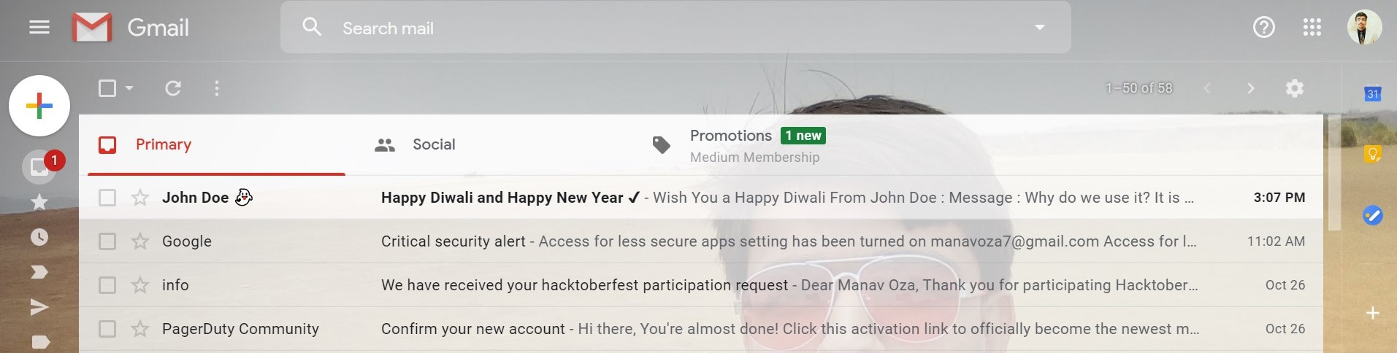Tick the checkbox for John Doe email
The image size is (1397, 353).
point(107,198)
